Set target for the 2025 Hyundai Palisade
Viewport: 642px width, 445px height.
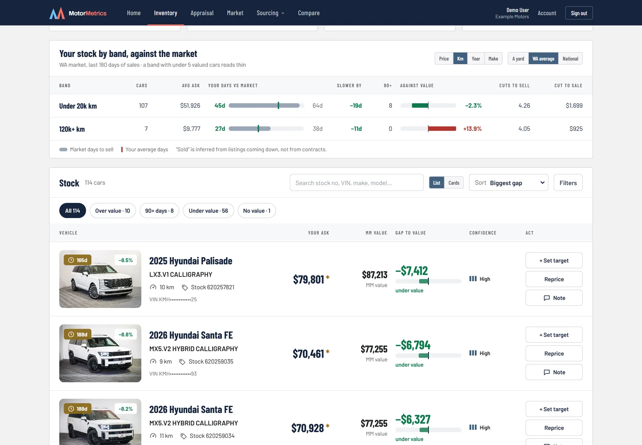554,261
